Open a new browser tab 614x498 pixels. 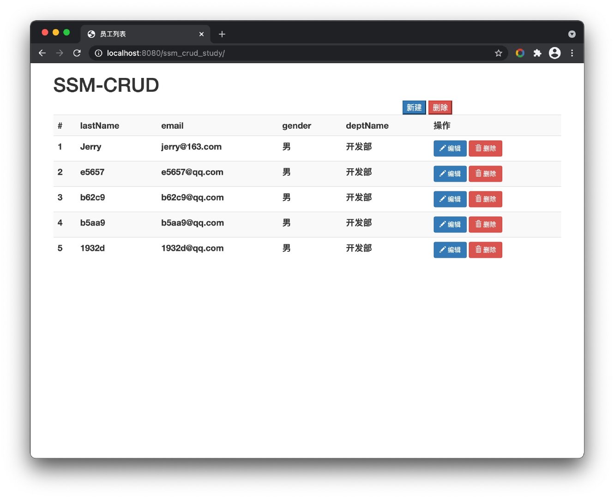(222, 34)
